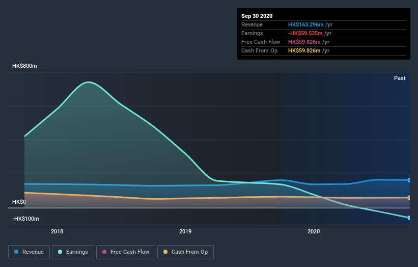
Task: Click the Past region label
Action: pos(400,78)
